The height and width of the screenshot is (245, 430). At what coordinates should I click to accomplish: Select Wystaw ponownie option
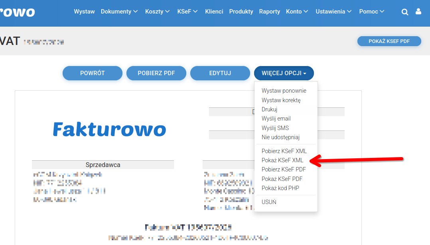[284, 91]
